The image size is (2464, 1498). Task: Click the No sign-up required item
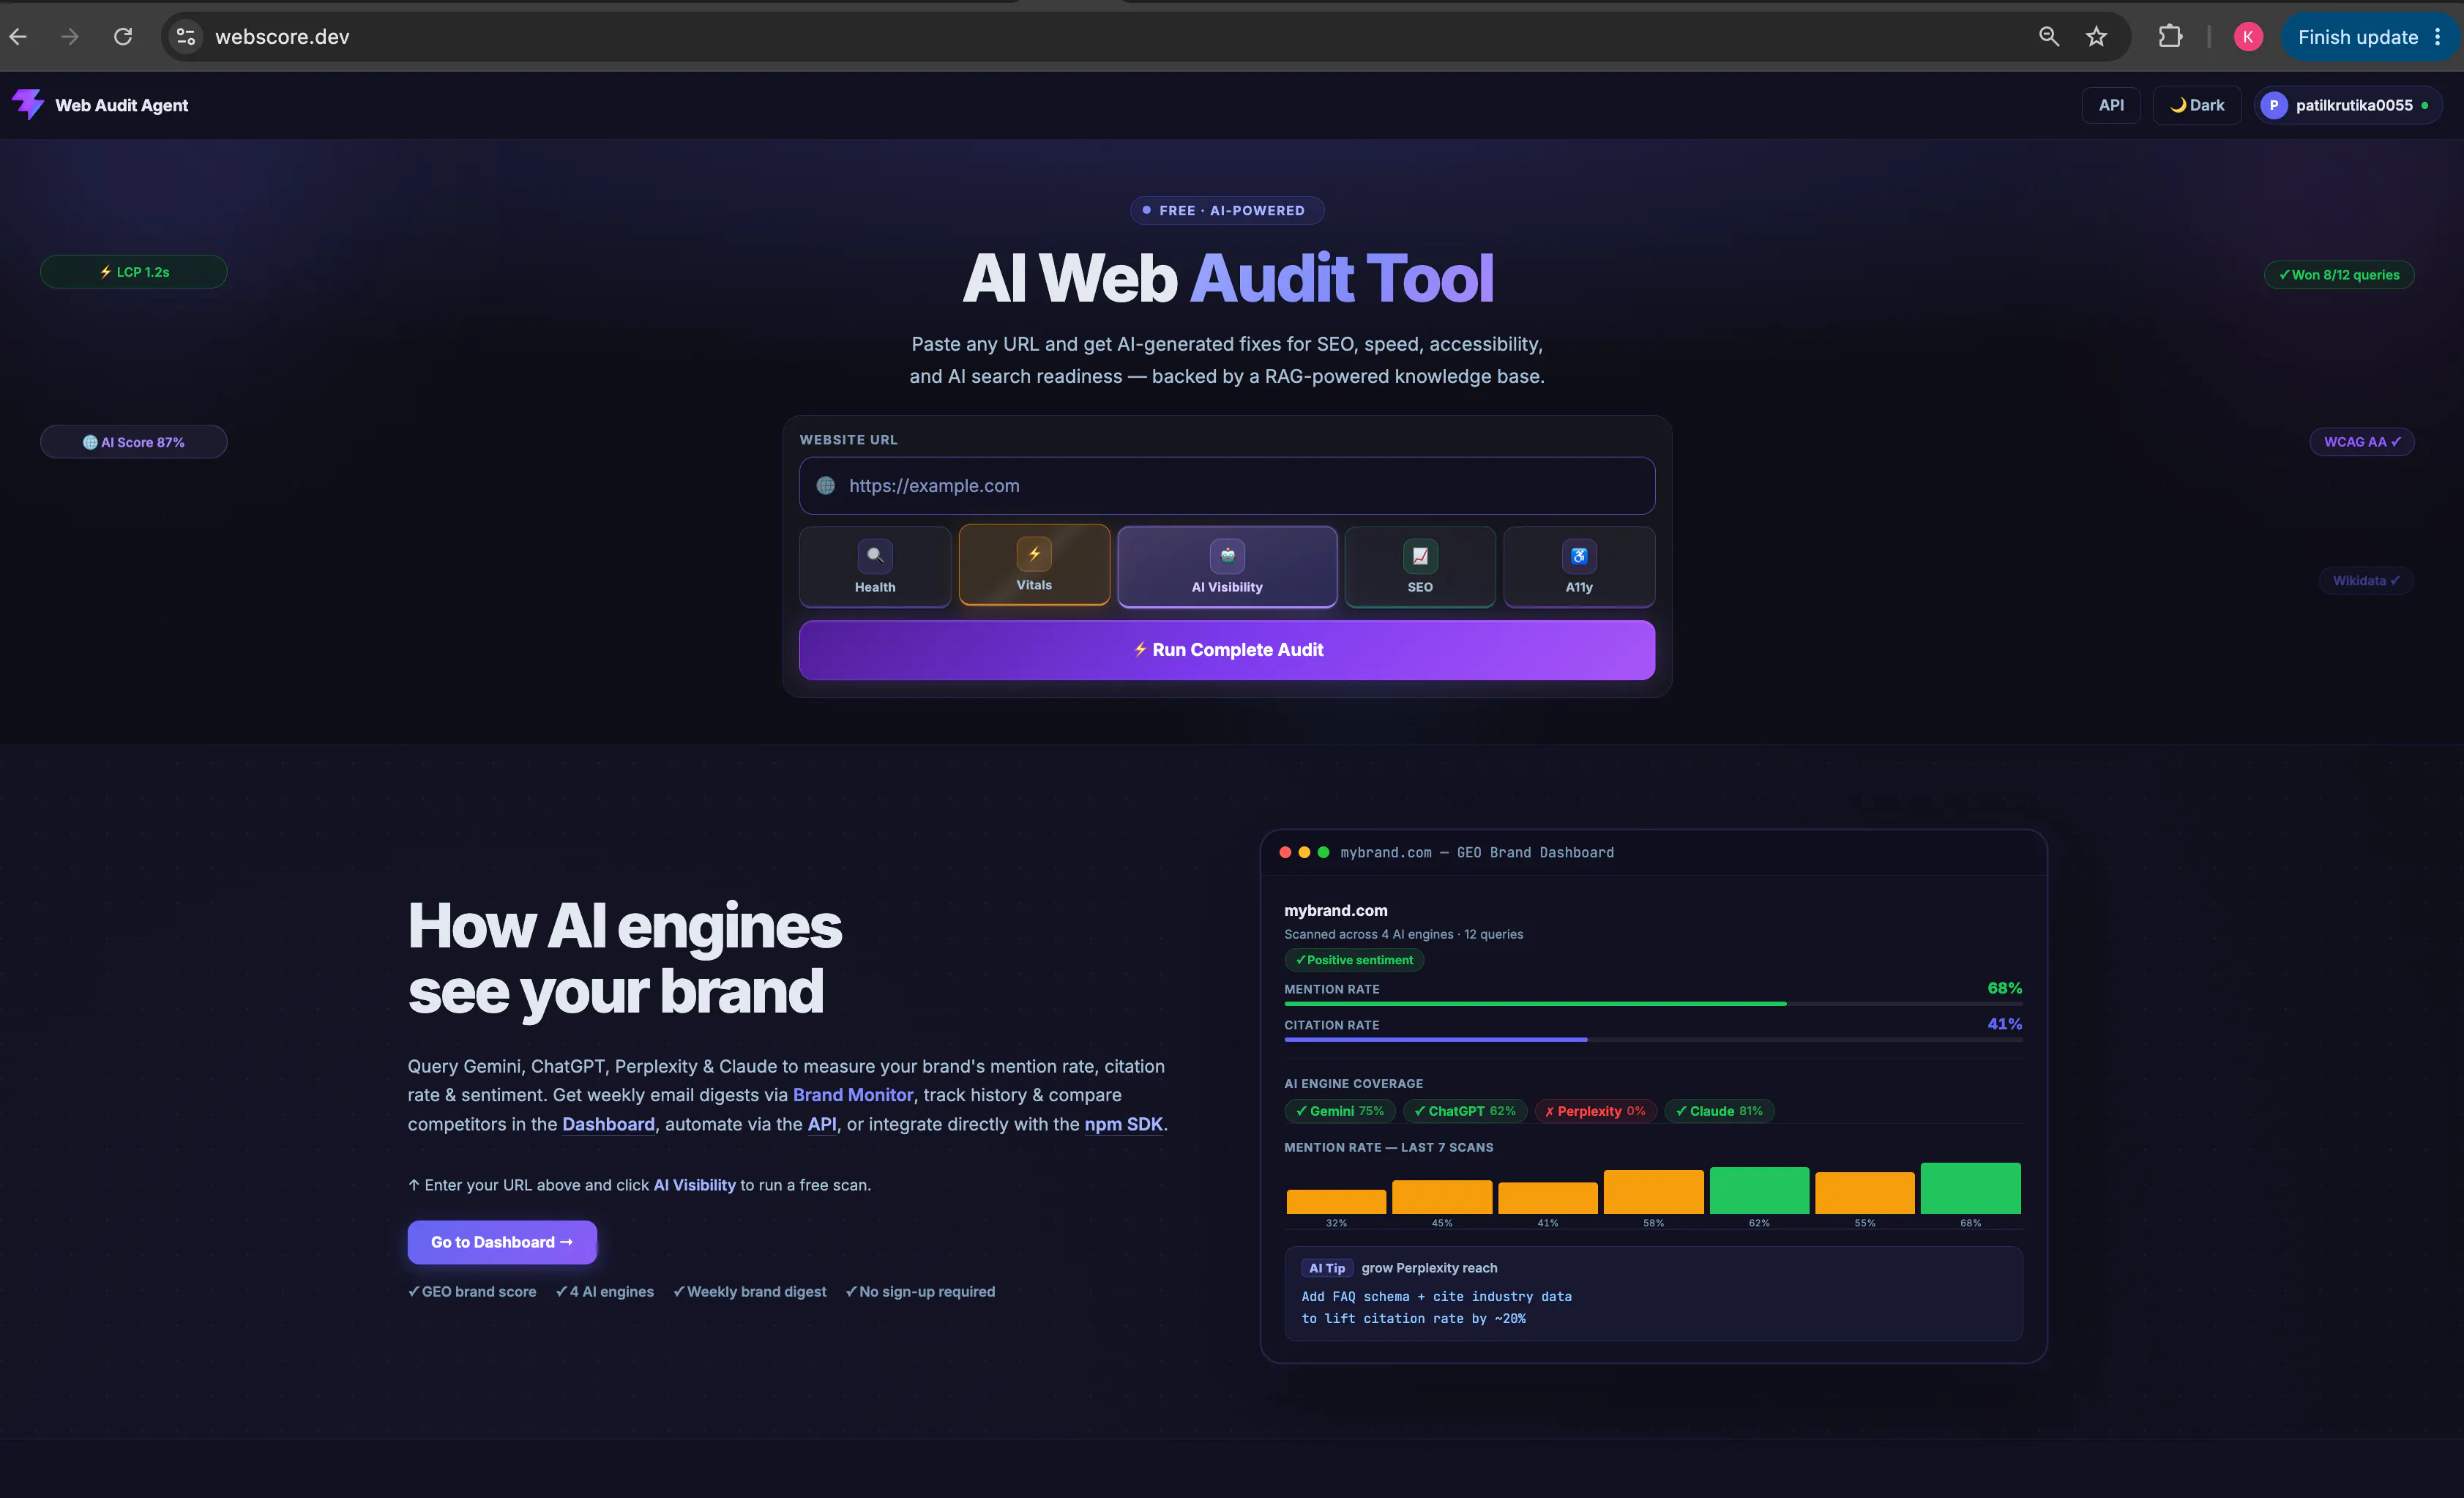click(920, 1292)
